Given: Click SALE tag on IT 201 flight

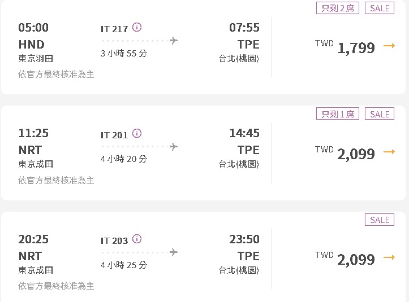Looking at the screenshot, I should 380,114.
